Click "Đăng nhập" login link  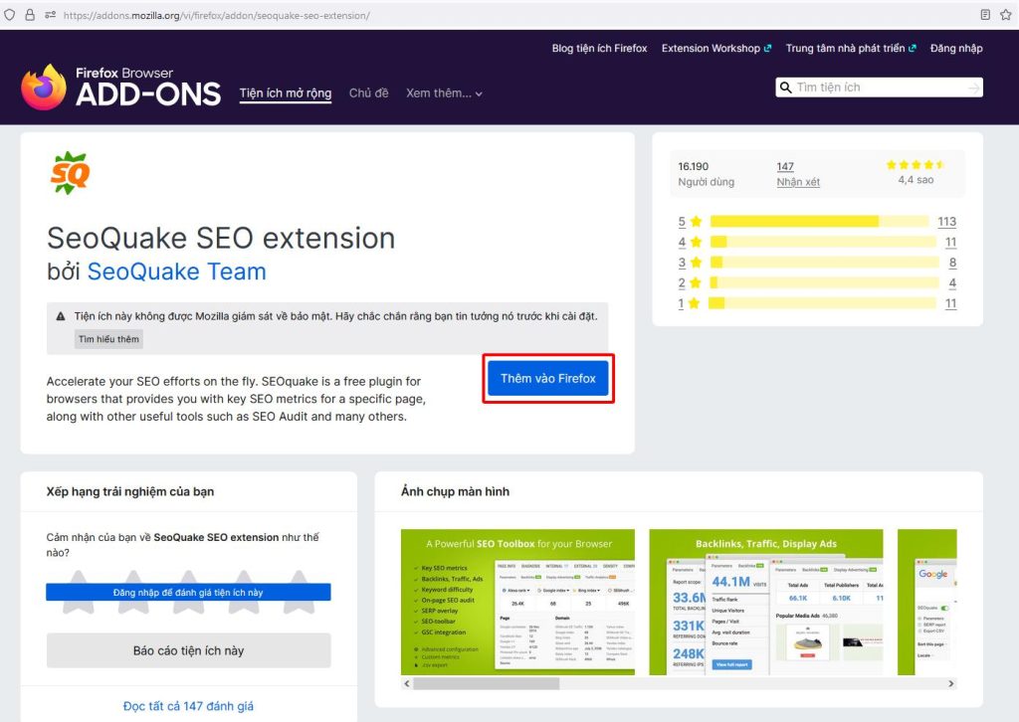coord(955,48)
